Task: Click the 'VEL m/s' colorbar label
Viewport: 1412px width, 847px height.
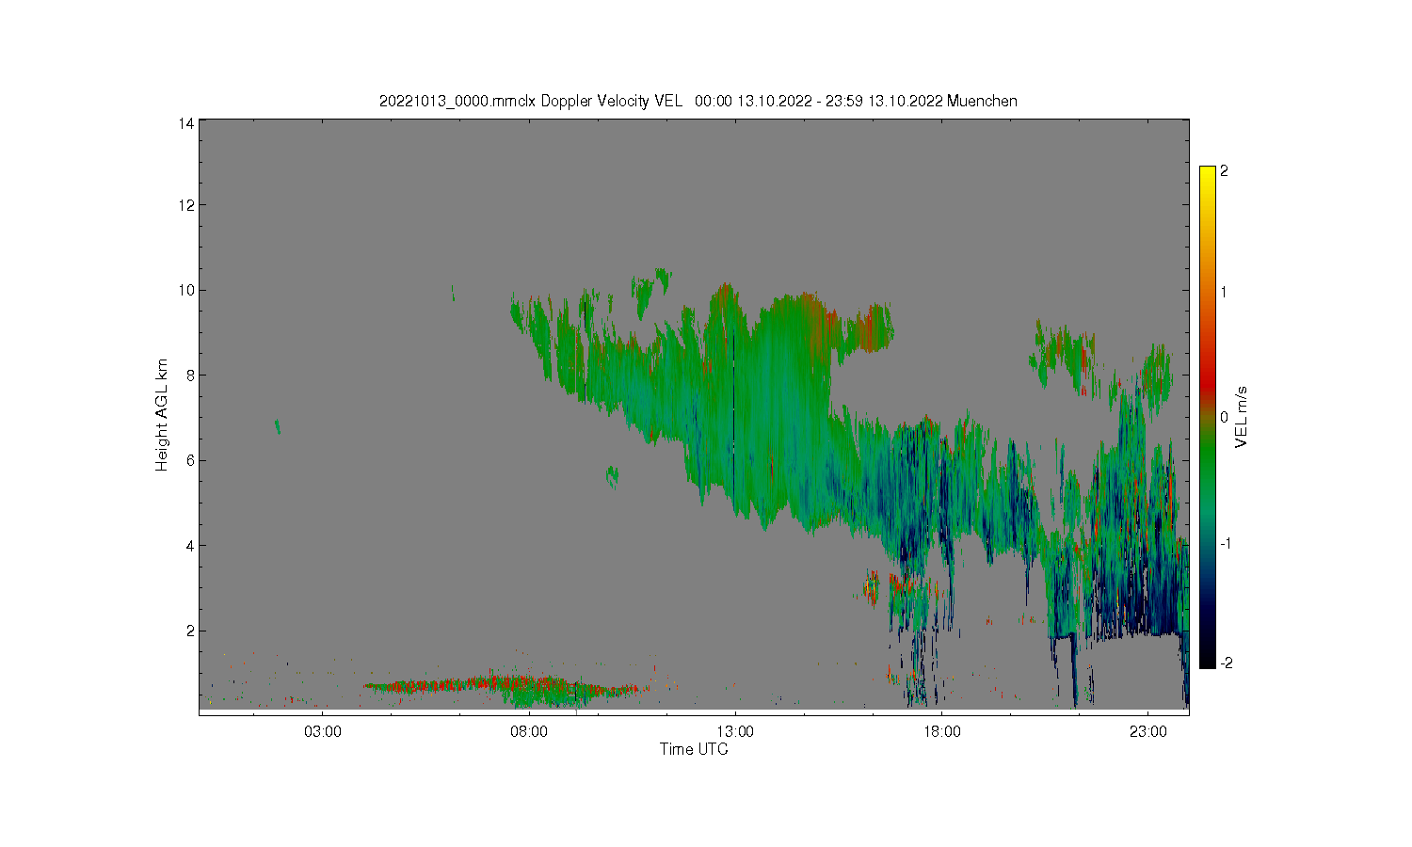Action: tap(1241, 417)
